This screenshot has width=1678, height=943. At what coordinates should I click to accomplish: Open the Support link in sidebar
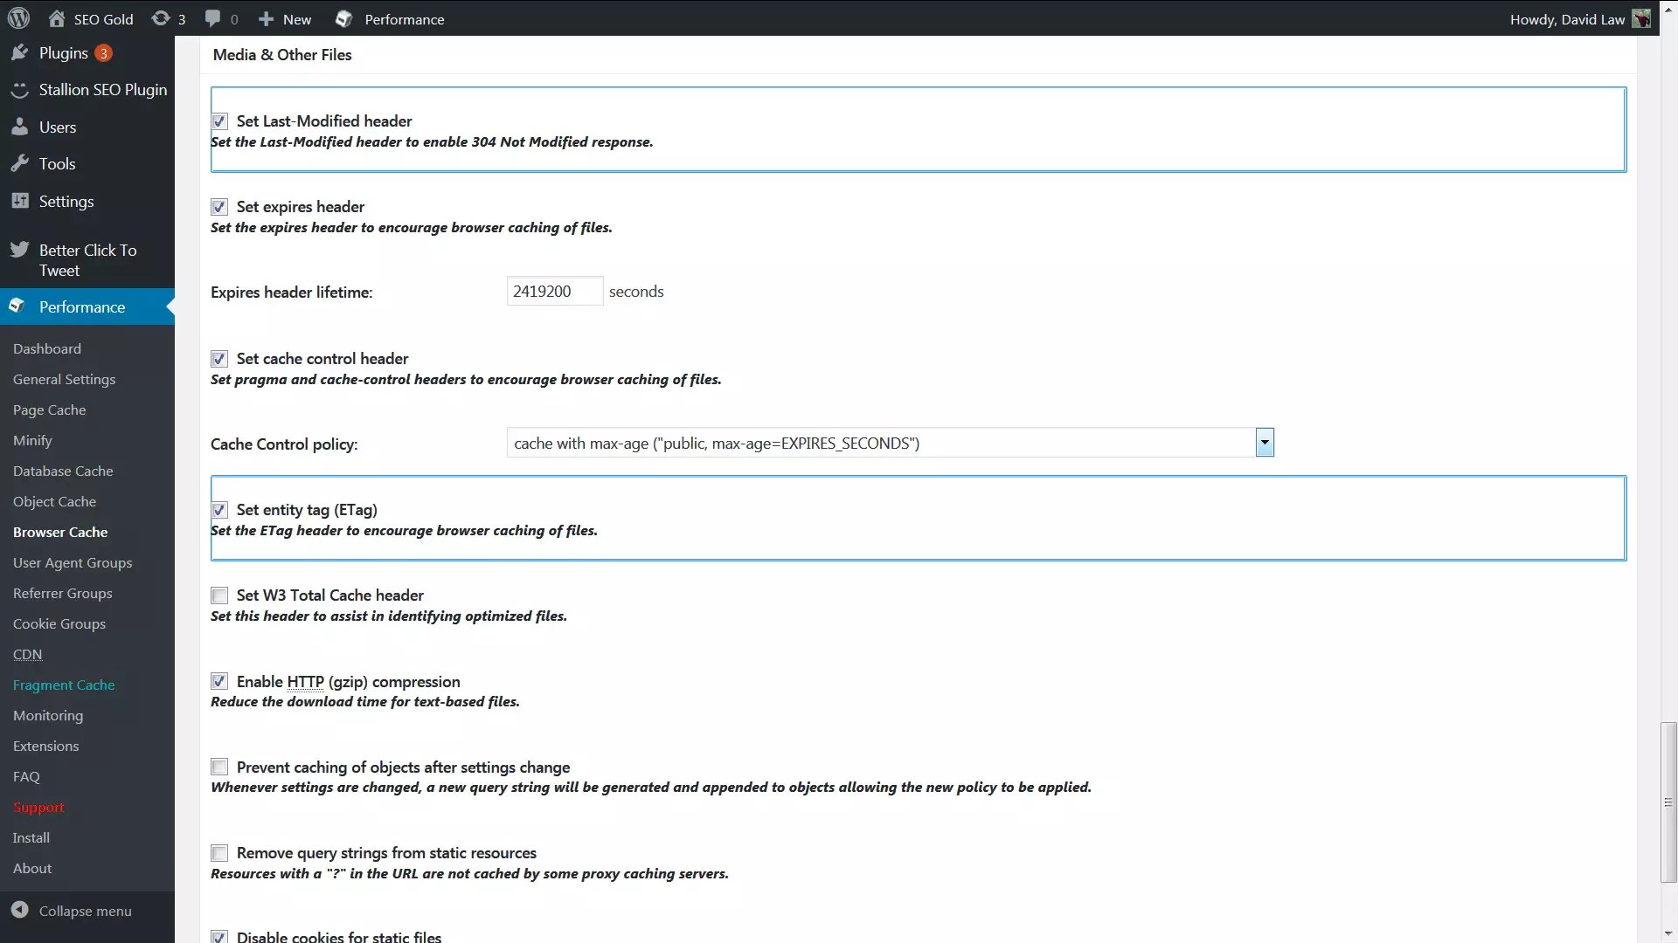38,807
